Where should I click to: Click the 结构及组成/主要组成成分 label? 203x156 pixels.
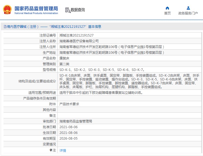point(37,81)
